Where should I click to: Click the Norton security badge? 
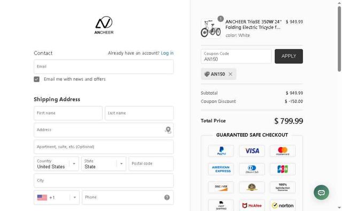(283, 205)
